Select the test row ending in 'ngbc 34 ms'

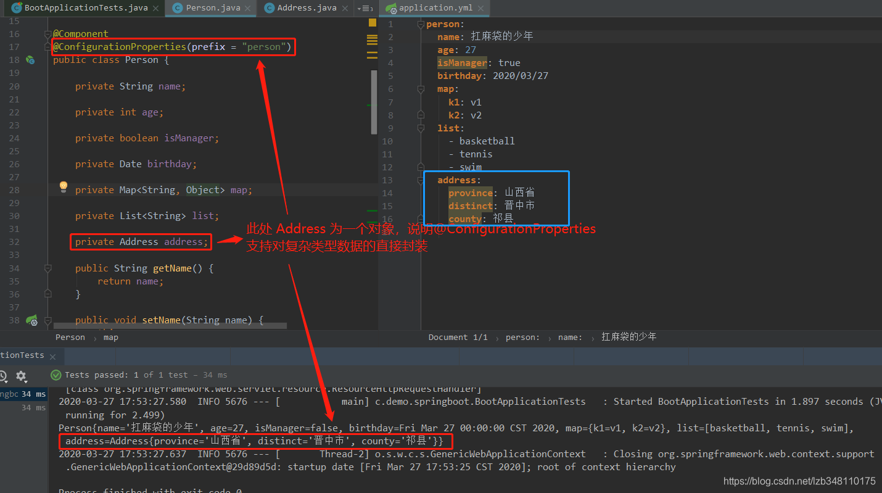click(23, 394)
